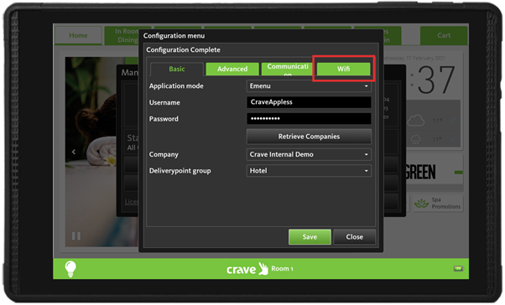Tap the light bulb icon
This screenshot has height=305, width=505.
(x=70, y=268)
